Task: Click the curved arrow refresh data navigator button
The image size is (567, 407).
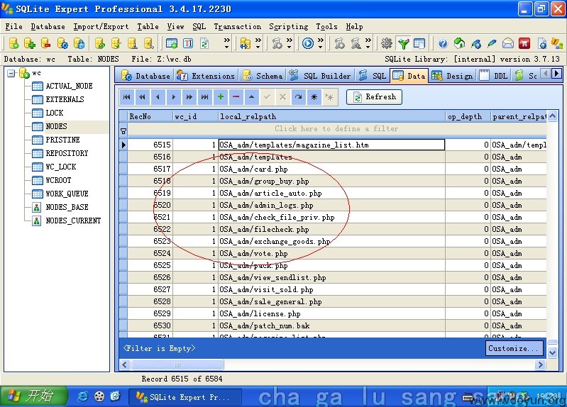Action: pyautogui.click(x=298, y=97)
